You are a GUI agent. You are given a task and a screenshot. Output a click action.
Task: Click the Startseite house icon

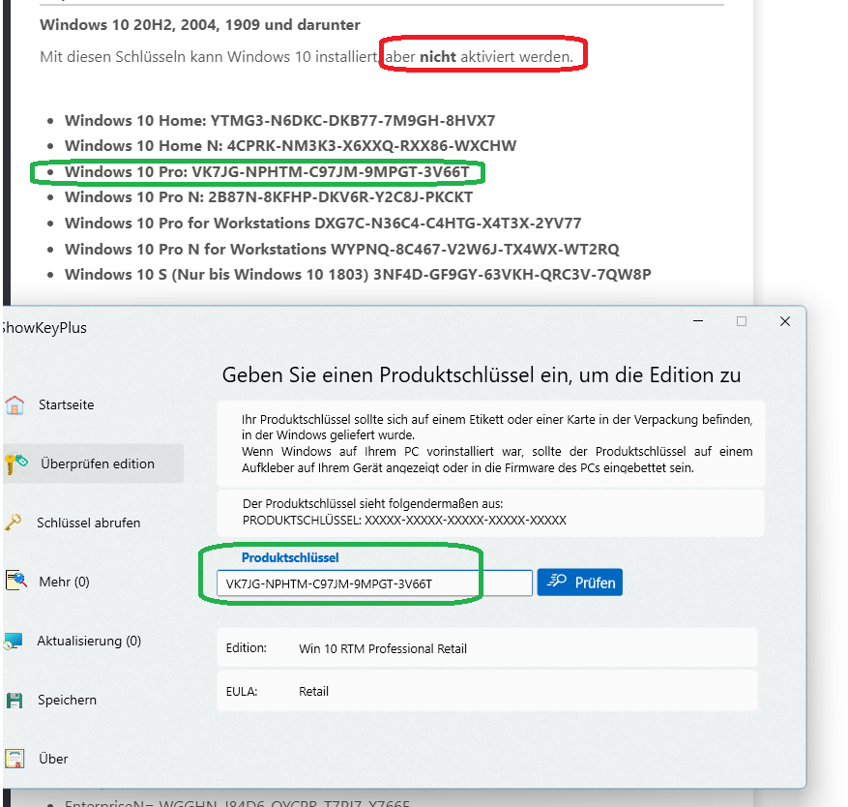(15, 404)
